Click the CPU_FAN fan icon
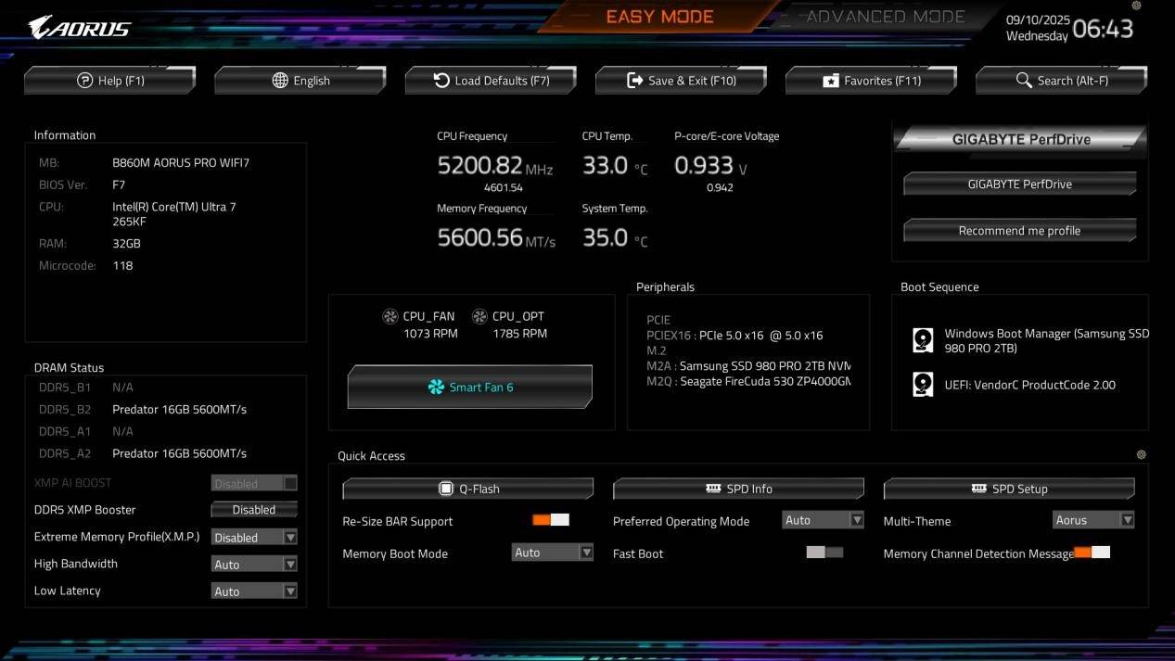1175x661 pixels. 390,316
